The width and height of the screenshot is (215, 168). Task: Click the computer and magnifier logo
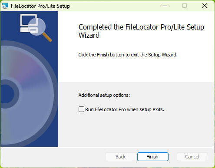pos(36,28)
